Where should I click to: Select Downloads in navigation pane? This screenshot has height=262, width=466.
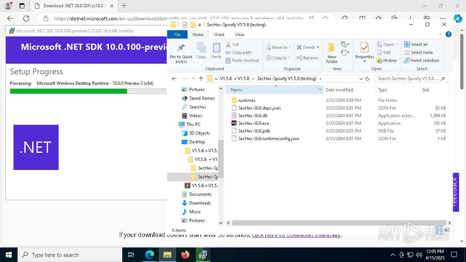[x=200, y=203]
